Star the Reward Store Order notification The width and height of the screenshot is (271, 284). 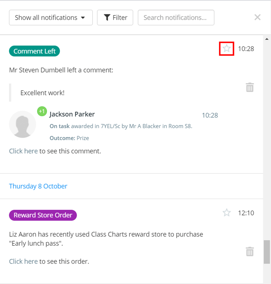[x=227, y=212]
